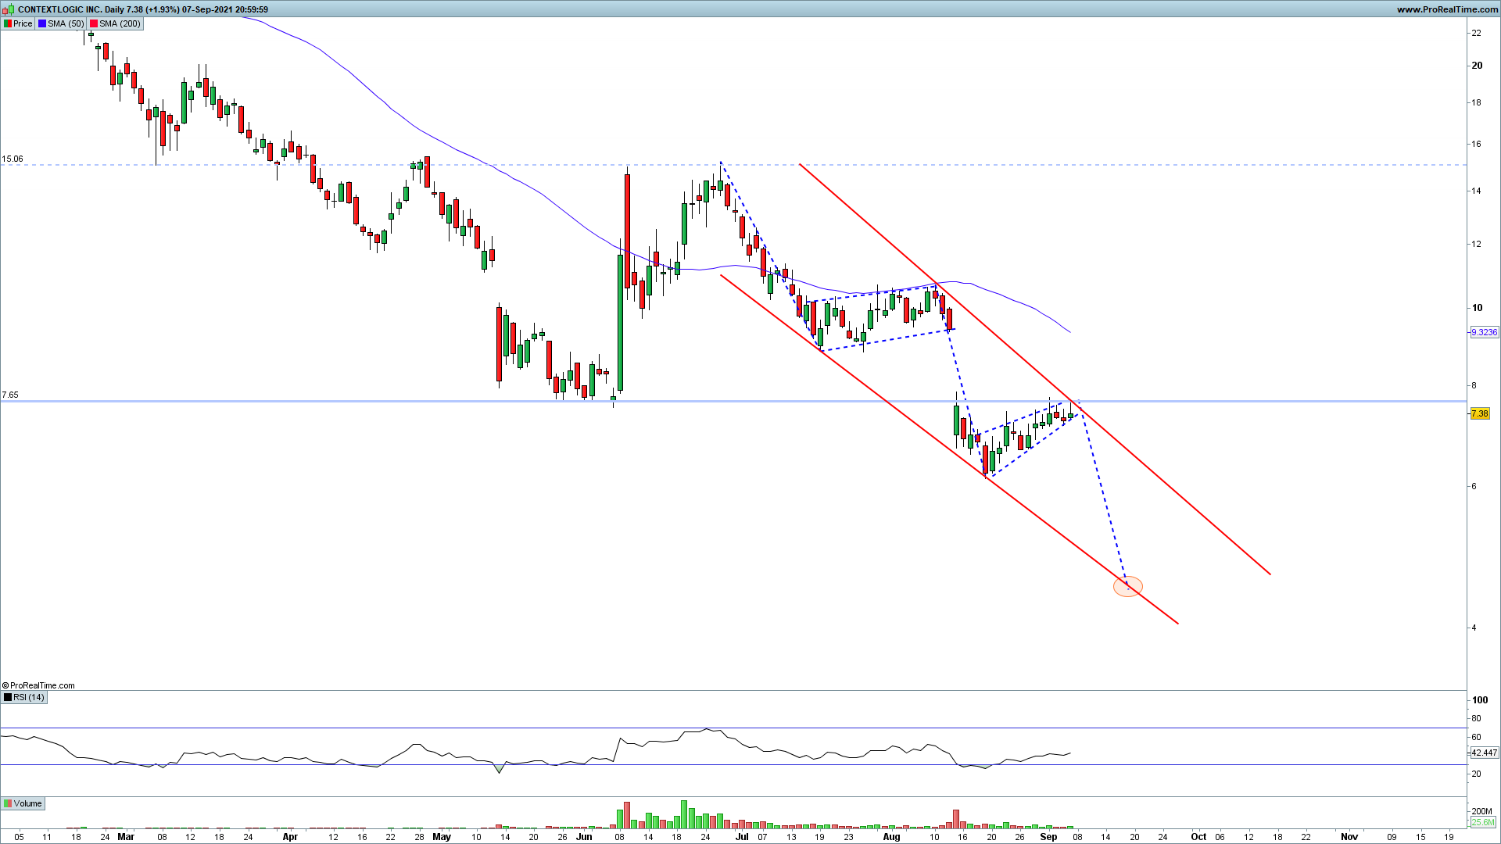This screenshot has height=844, width=1501.
Task: Click the 25.6M volume value tag
Action: click(1482, 822)
